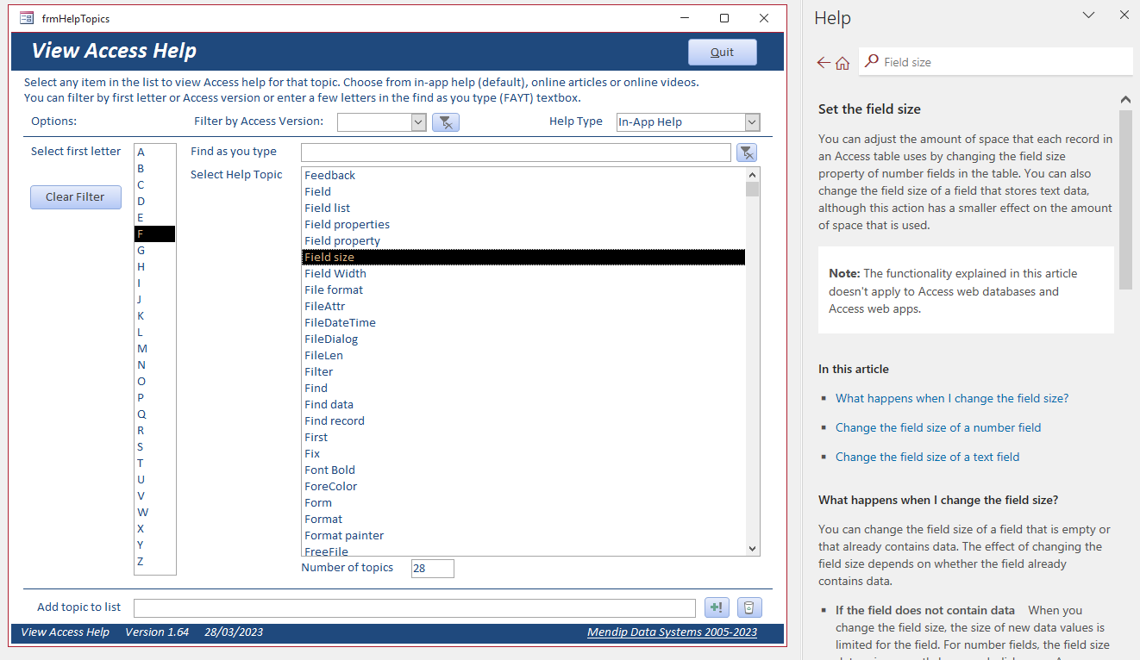1140x660 pixels.
Task: Click the Find as you type textbox
Action: 516,153
